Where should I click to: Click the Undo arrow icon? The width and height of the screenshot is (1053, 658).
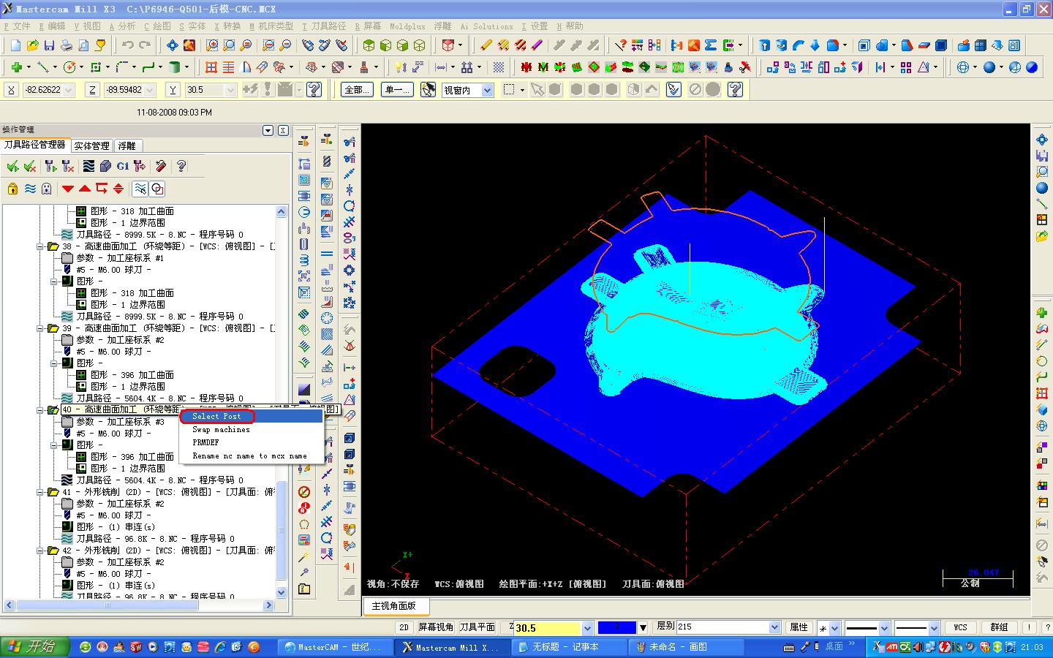click(128, 45)
